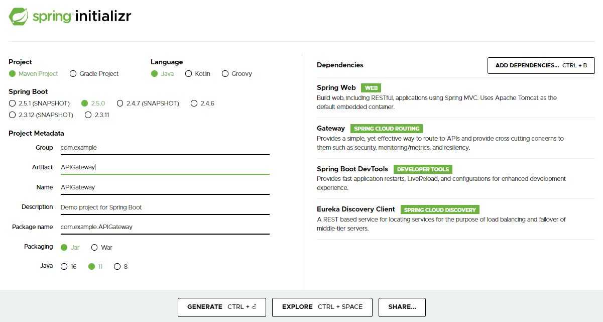Select the Gateway dependency entry
The height and width of the screenshot is (322, 603).
click(455, 138)
